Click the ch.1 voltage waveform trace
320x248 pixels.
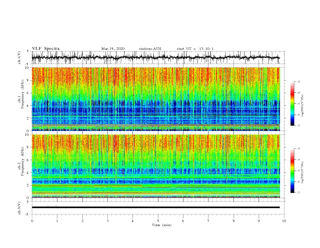click(x=156, y=58)
